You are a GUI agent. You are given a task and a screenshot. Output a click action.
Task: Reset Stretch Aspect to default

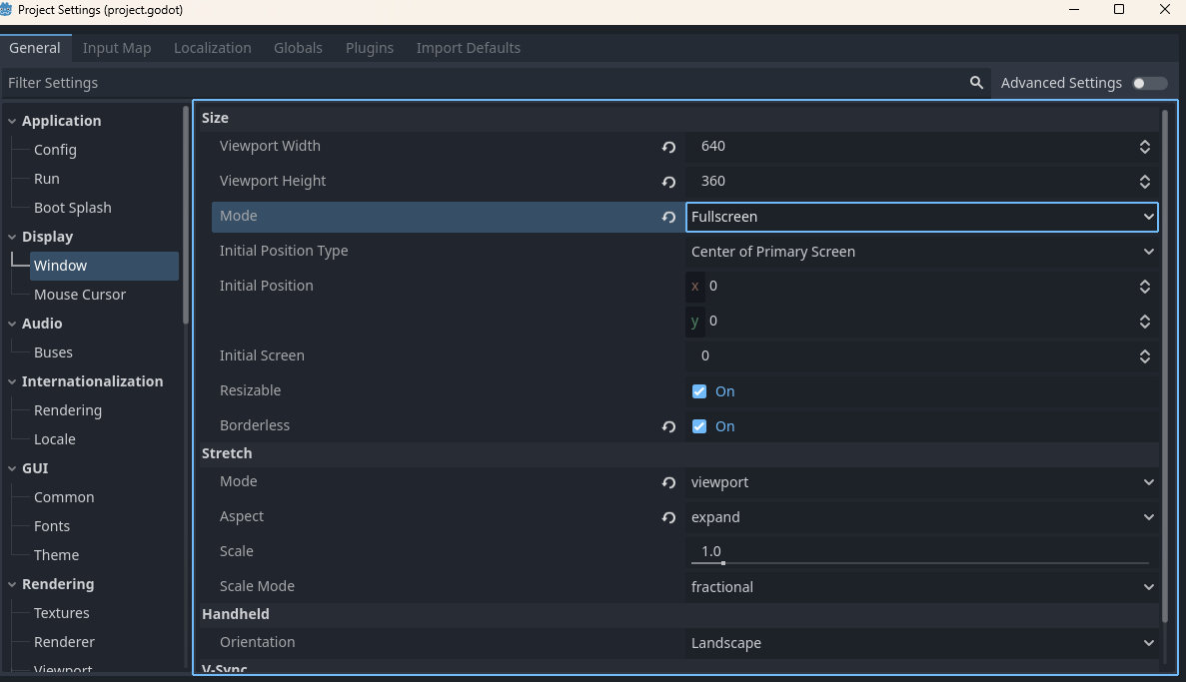point(668,517)
